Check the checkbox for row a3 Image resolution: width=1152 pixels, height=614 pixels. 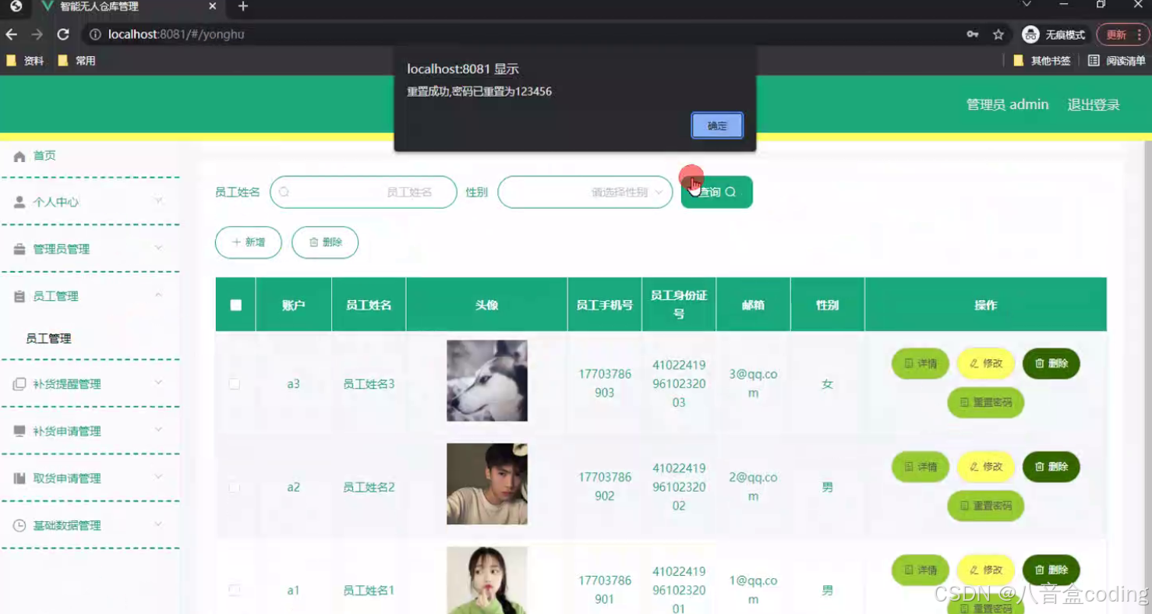(x=235, y=384)
